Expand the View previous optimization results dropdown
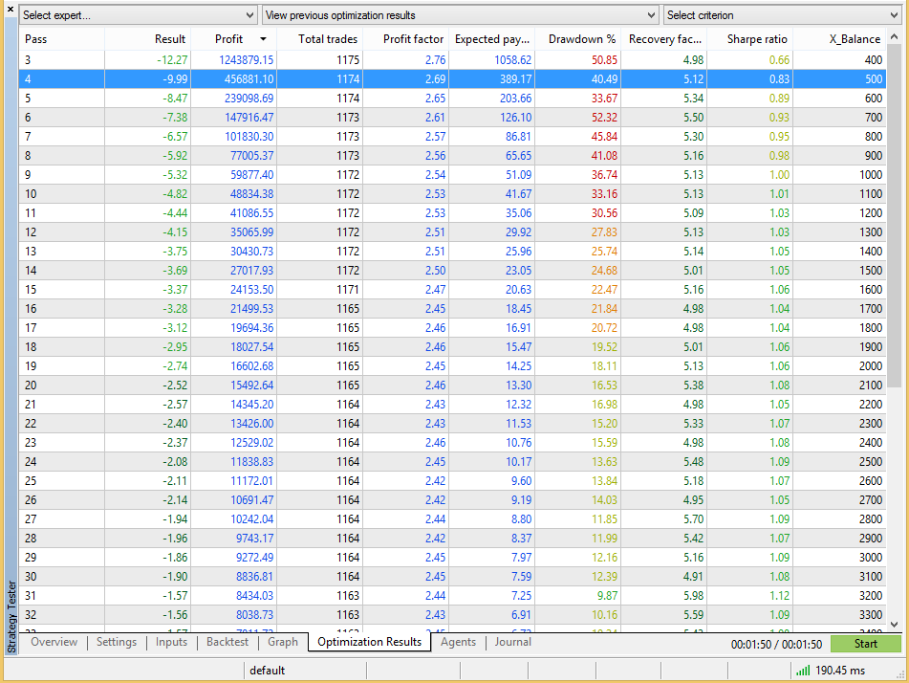 coord(461,15)
